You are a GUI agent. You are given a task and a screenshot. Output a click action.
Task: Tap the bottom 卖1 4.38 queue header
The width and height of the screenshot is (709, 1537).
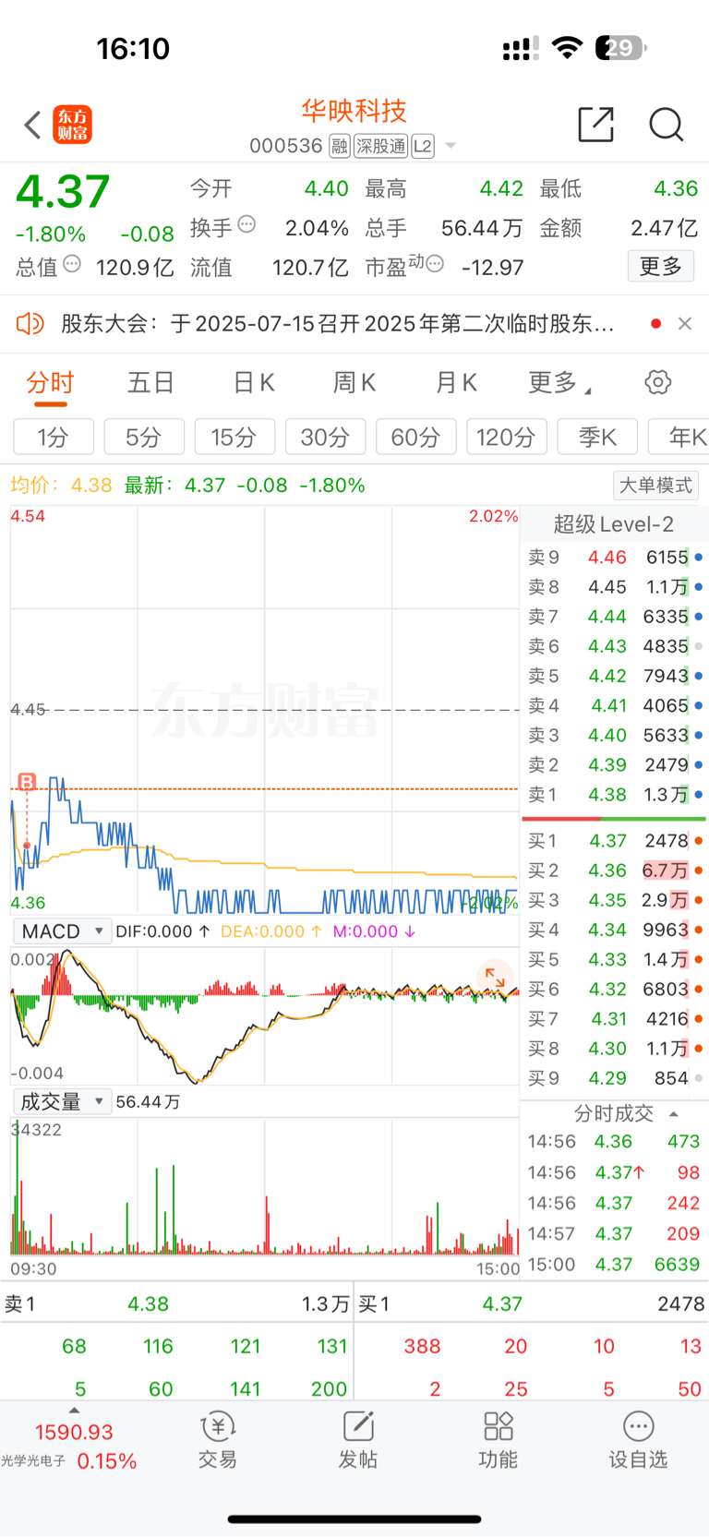177,1303
